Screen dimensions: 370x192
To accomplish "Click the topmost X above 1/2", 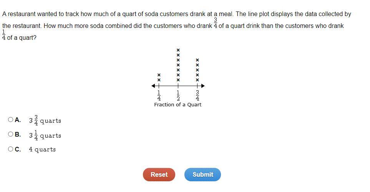I will point(178,50).
